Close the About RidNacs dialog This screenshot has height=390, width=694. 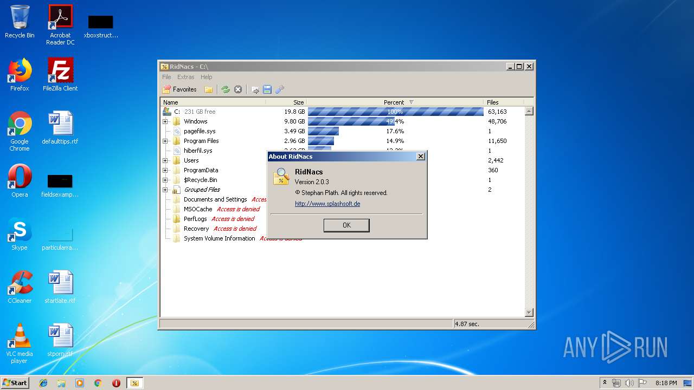(x=420, y=157)
